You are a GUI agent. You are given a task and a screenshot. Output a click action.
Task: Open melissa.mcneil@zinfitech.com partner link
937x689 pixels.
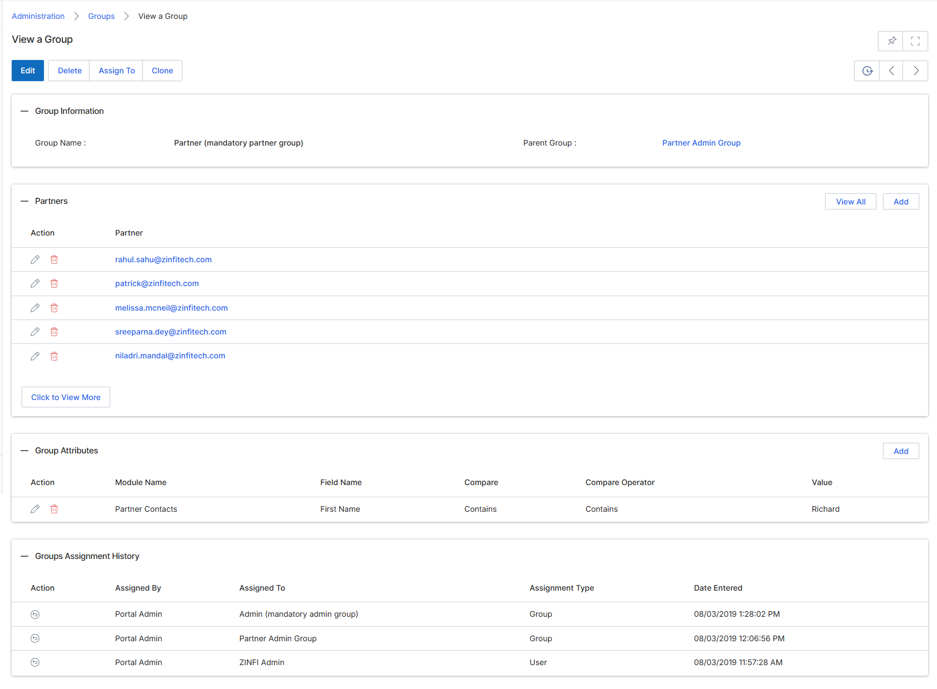[171, 308]
